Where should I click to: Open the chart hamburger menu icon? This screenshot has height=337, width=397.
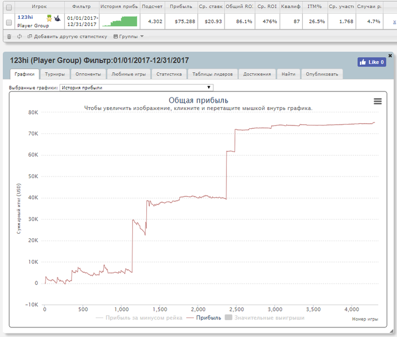tap(378, 102)
